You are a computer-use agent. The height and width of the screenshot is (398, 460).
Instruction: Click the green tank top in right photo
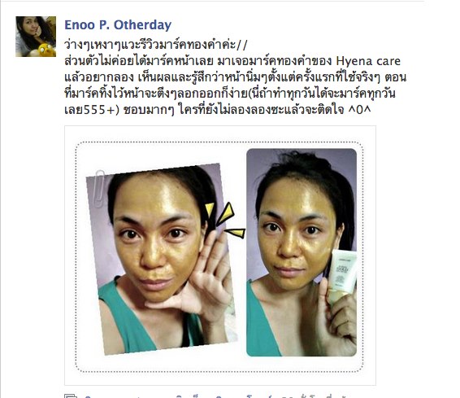(261, 321)
